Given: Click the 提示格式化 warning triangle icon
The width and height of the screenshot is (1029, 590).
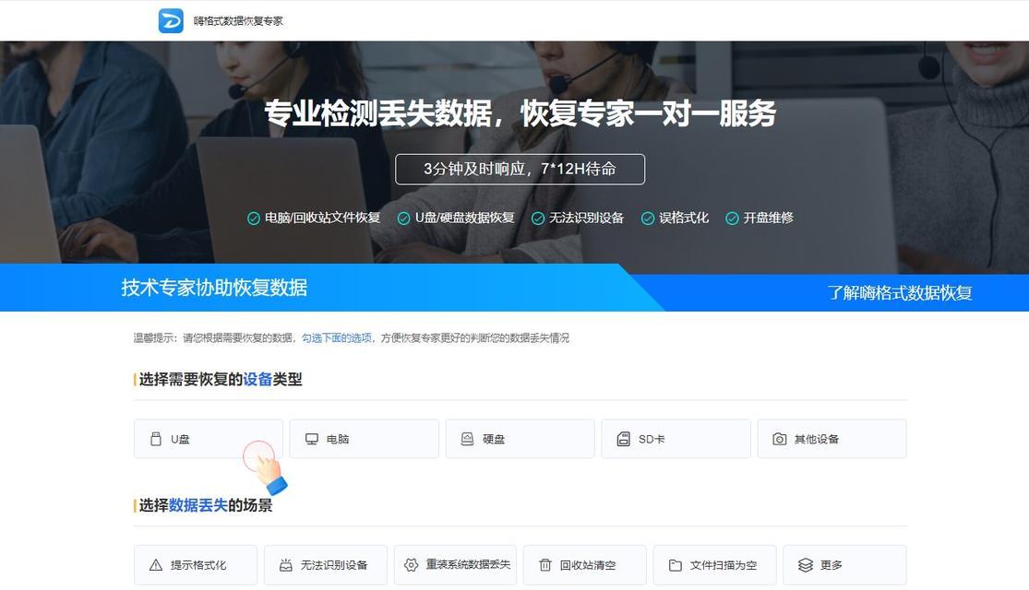Looking at the screenshot, I should (156, 565).
